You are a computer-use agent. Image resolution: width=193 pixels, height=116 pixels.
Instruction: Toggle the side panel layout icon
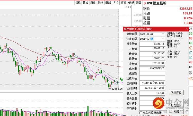click(130, 7)
